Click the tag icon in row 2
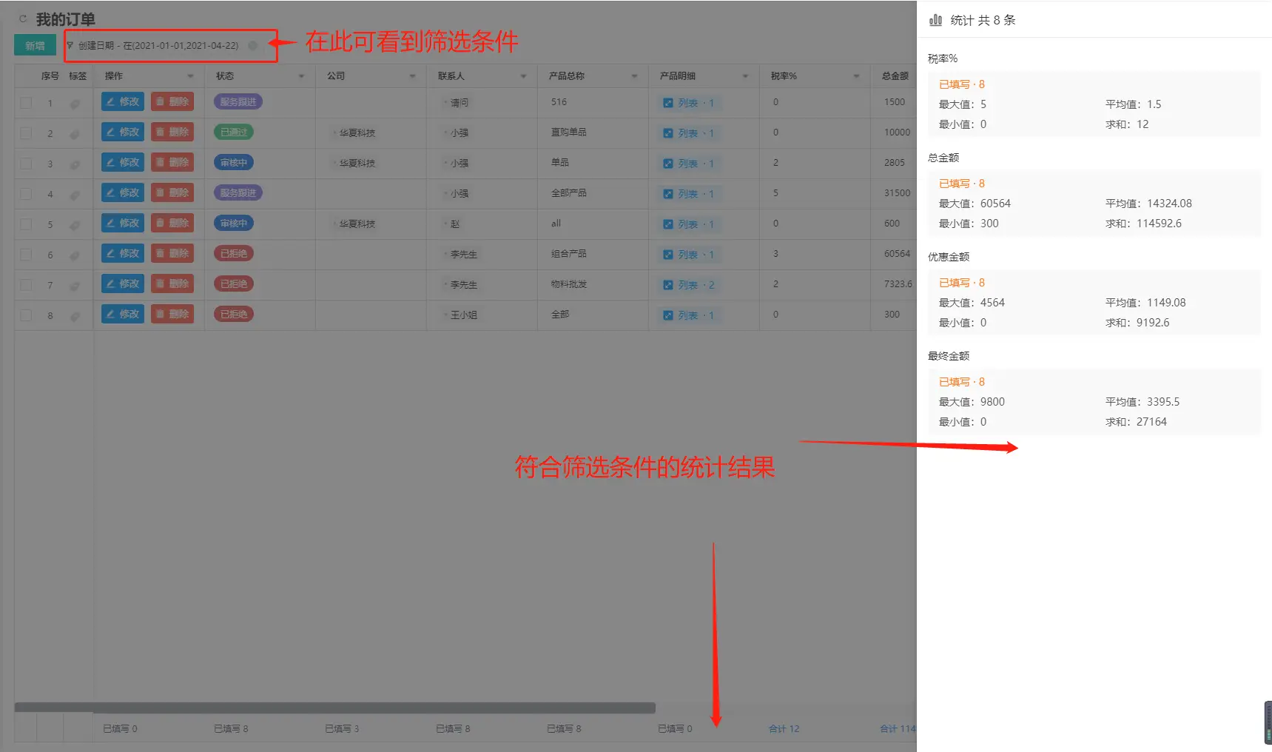 pyautogui.click(x=75, y=134)
